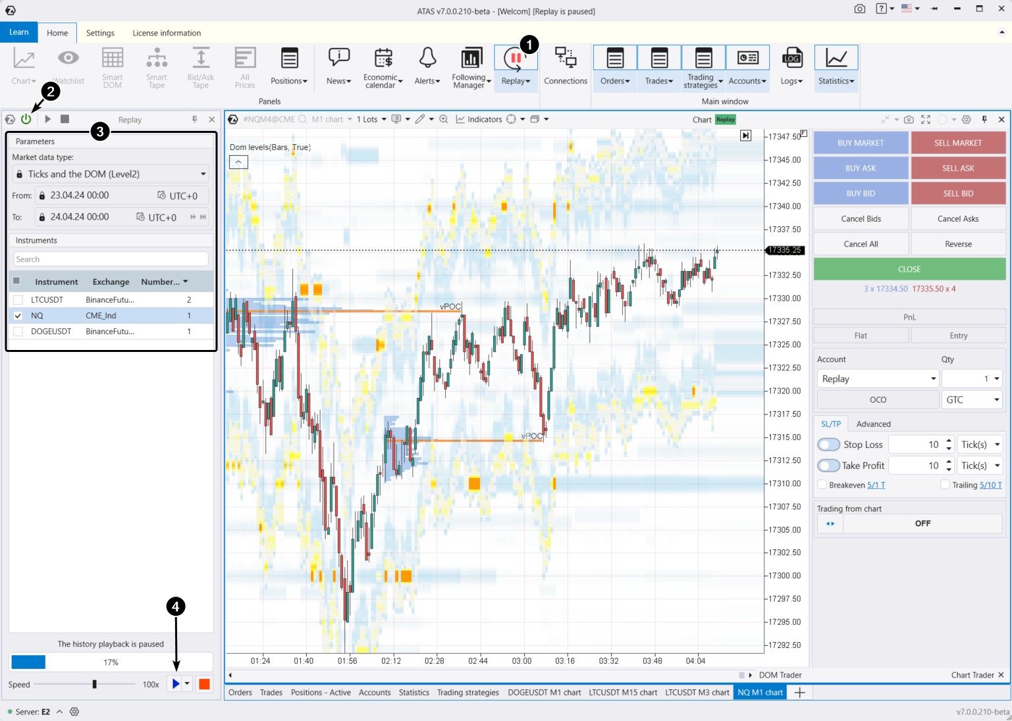Click the Cancel All button
Viewport: 1012px width, 721px height.
point(861,243)
